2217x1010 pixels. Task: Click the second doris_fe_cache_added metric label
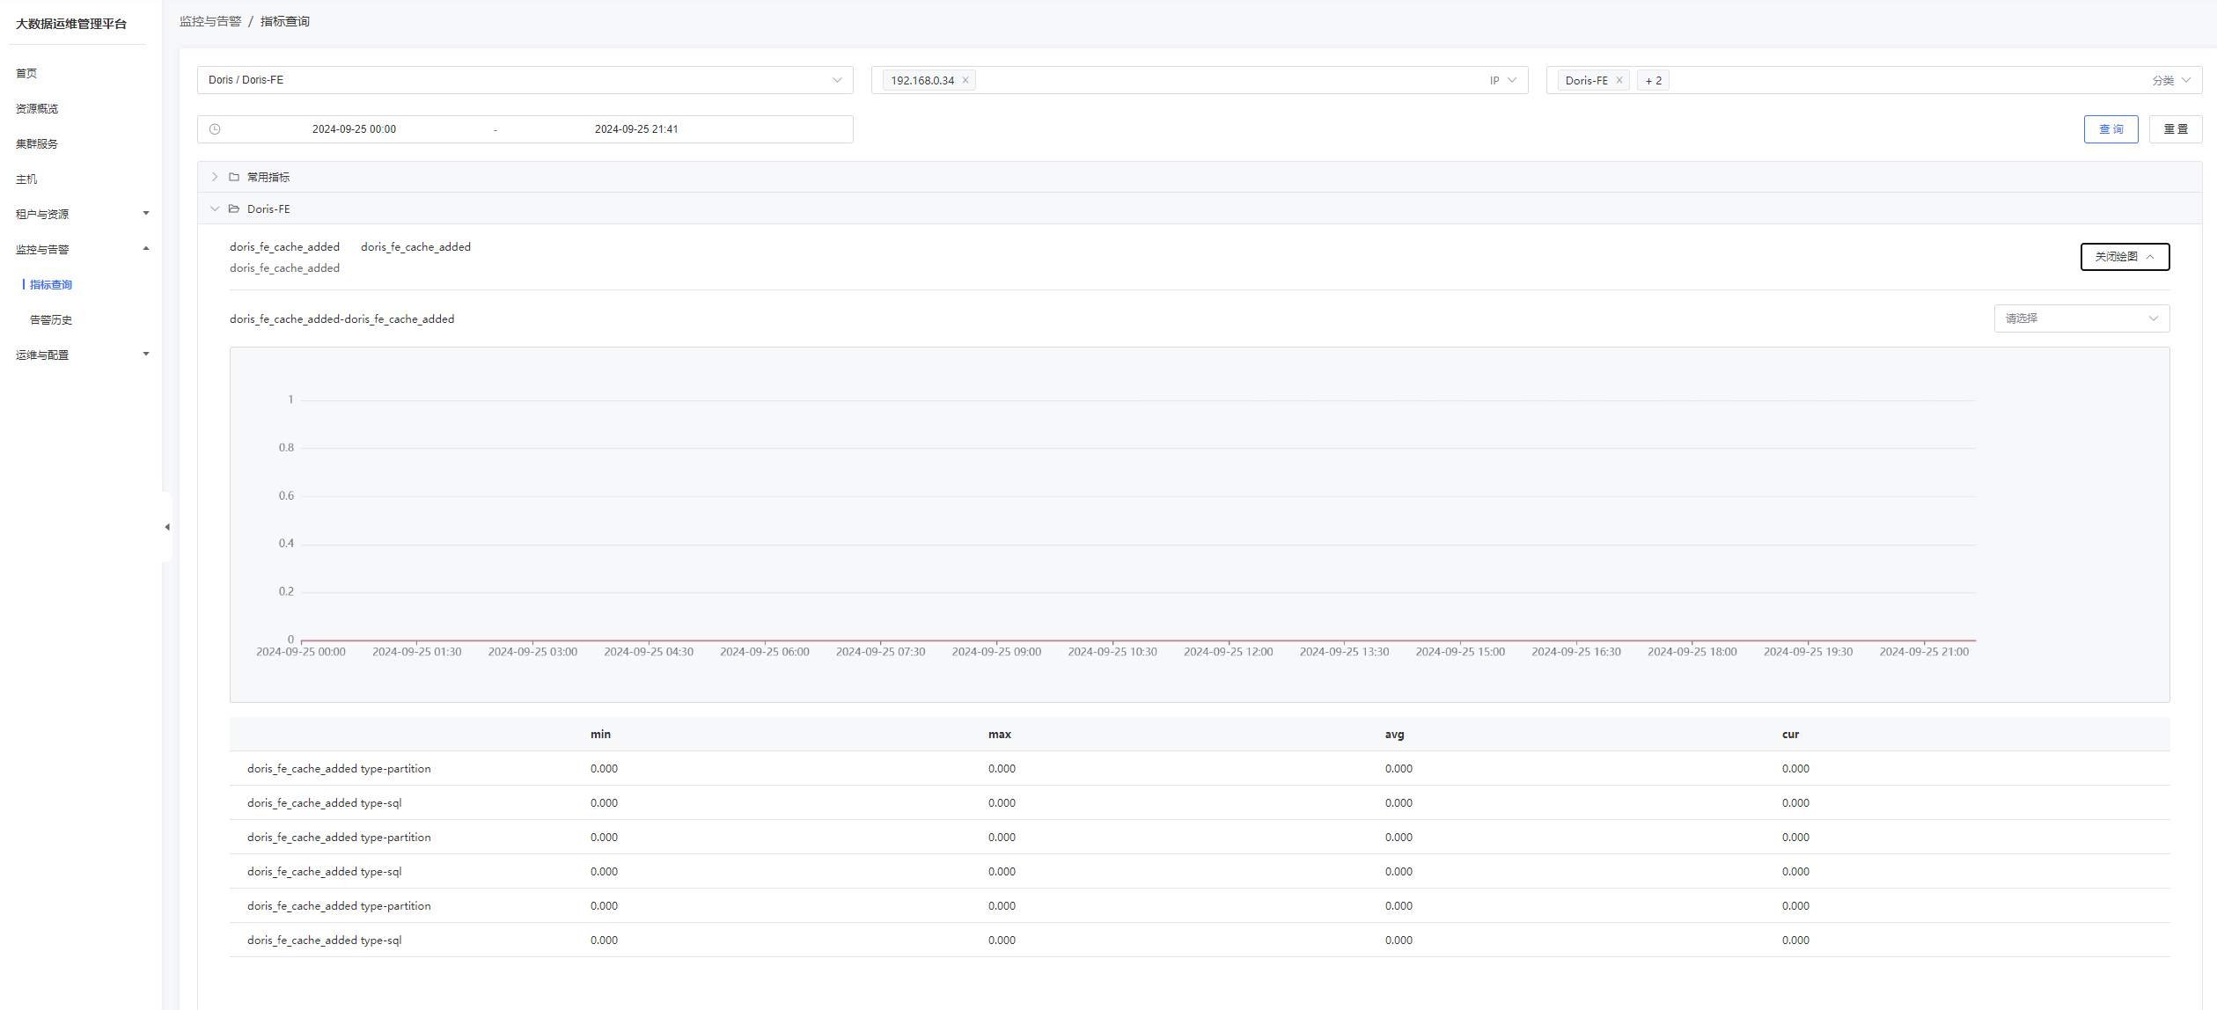pyautogui.click(x=415, y=247)
